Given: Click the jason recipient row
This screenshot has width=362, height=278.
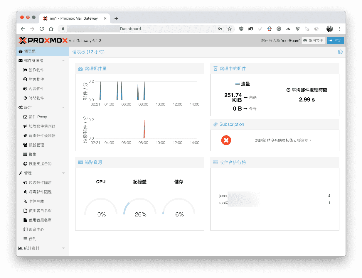Looking at the screenshot, I should pos(275,196).
